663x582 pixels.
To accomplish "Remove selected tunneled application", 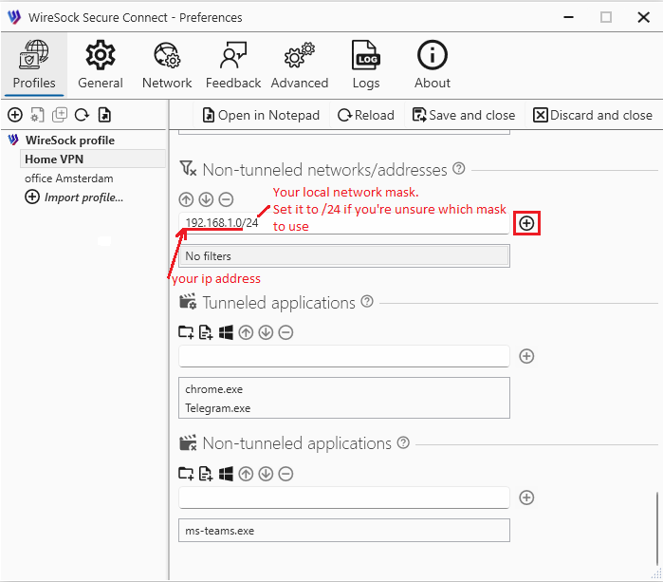I will click(285, 332).
